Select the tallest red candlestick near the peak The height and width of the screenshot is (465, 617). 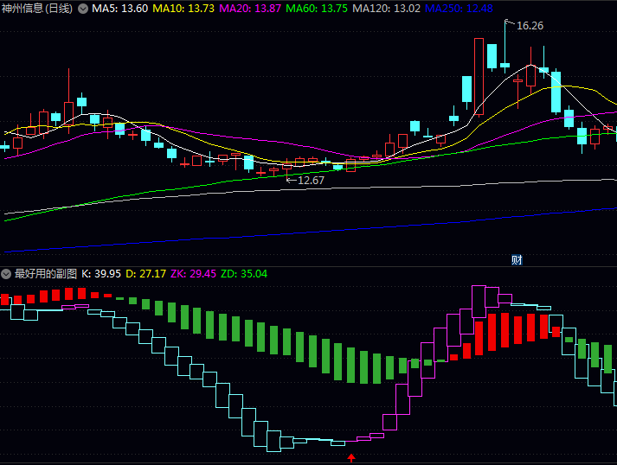pos(478,76)
